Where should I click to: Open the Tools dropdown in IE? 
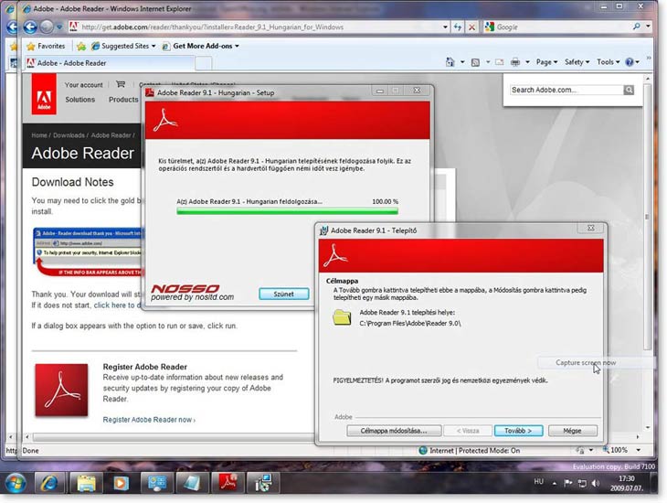[608, 62]
